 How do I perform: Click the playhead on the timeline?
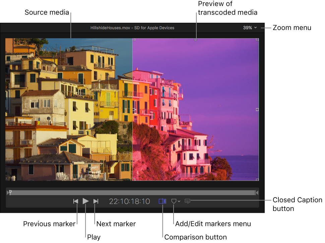(x=10, y=192)
